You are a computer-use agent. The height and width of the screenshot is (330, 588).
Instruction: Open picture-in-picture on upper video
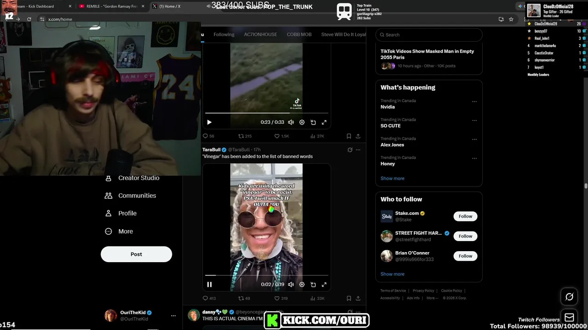click(x=313, y=122)
